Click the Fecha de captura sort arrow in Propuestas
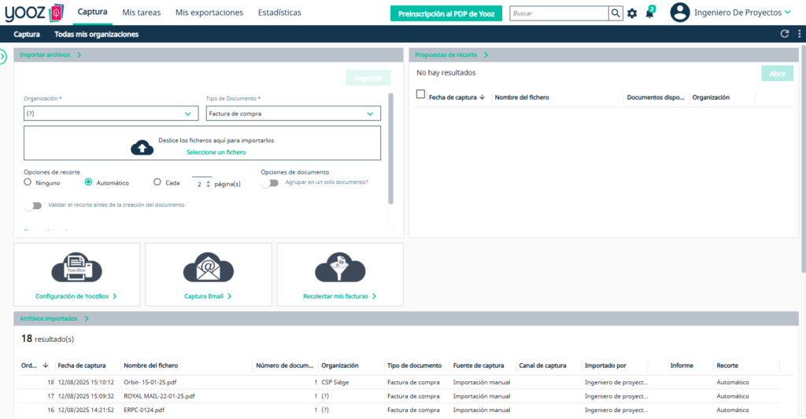The width and height of the screenshot is (806, 419). click(x=482, y=97)
